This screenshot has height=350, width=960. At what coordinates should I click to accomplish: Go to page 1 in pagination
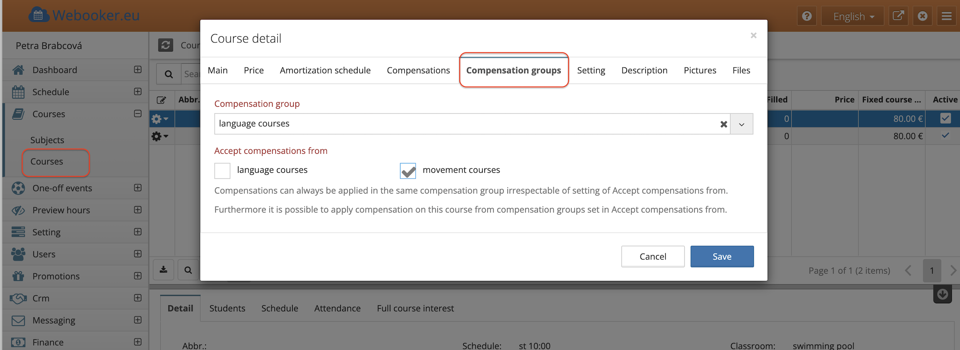coord(932,271)
